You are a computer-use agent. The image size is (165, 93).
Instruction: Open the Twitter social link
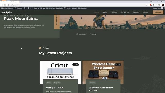93,34
